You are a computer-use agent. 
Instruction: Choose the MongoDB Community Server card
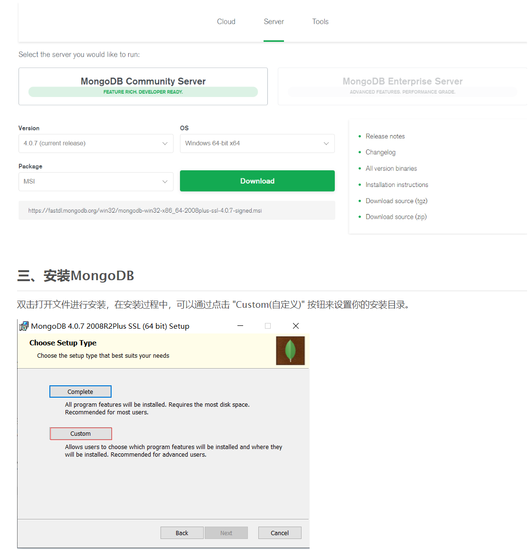[x=143, y=87]
